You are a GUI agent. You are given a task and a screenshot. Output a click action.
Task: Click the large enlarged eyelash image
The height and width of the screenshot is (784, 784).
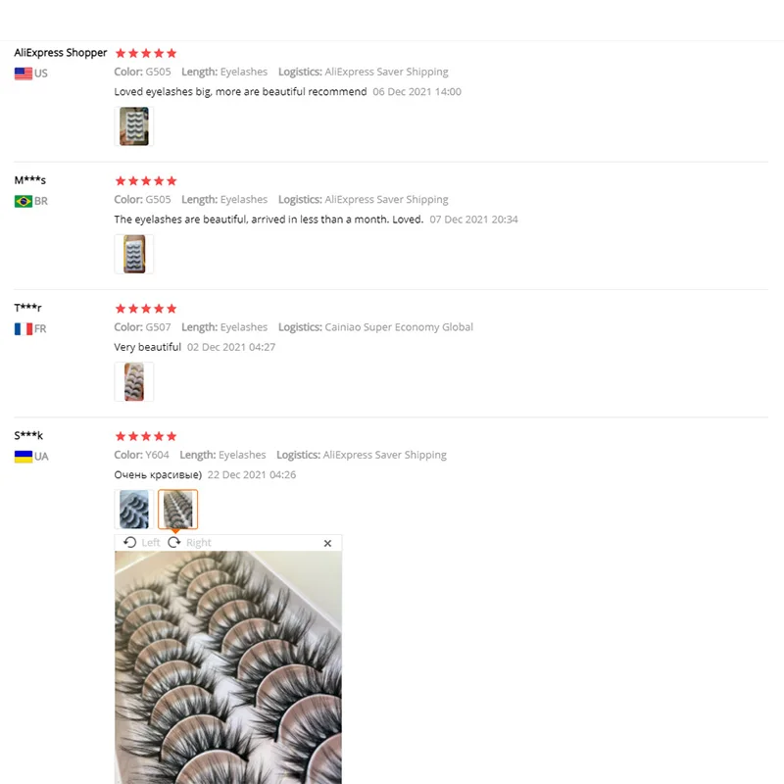pyautogui.click(x=228, y=667)
